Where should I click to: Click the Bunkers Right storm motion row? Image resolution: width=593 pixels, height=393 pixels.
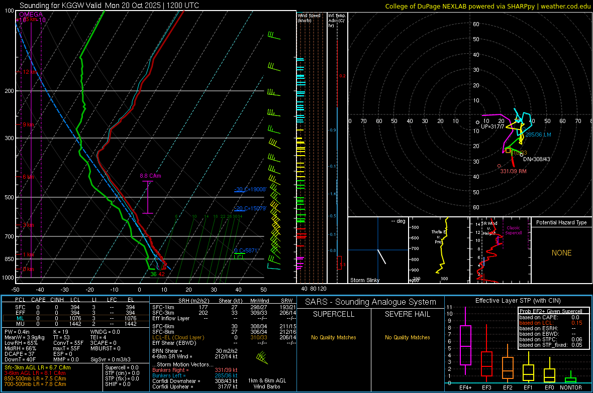(195, 370)
